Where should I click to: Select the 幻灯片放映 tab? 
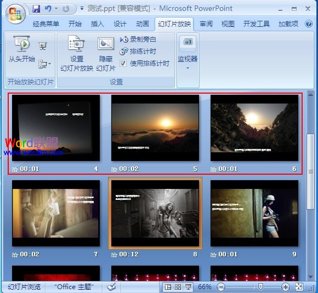[174, 24]
